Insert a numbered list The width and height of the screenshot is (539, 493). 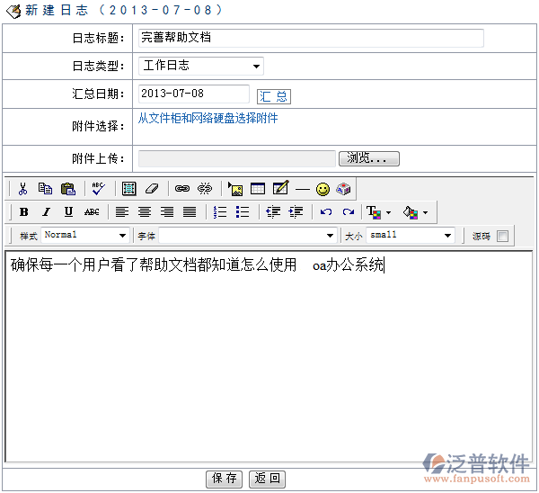click(220, 212)
